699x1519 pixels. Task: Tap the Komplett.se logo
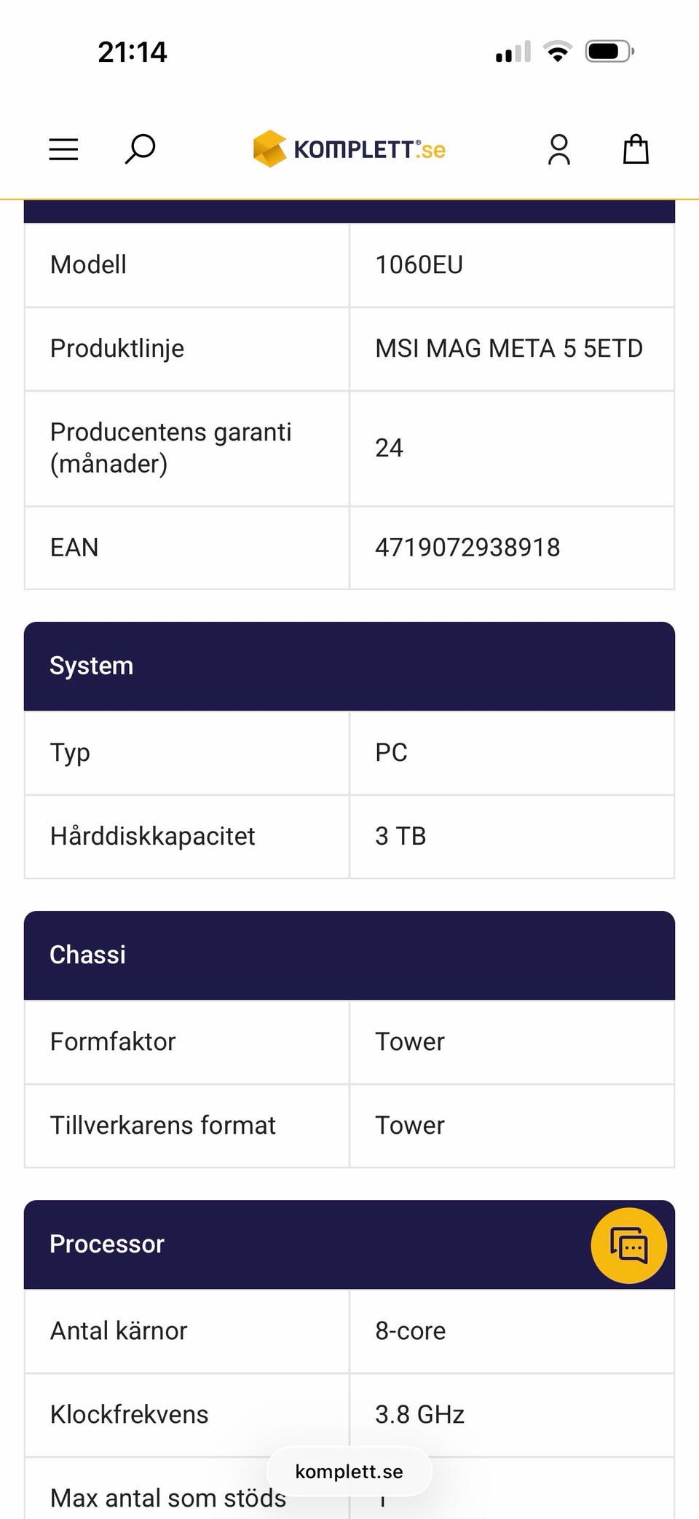point(349,149)
